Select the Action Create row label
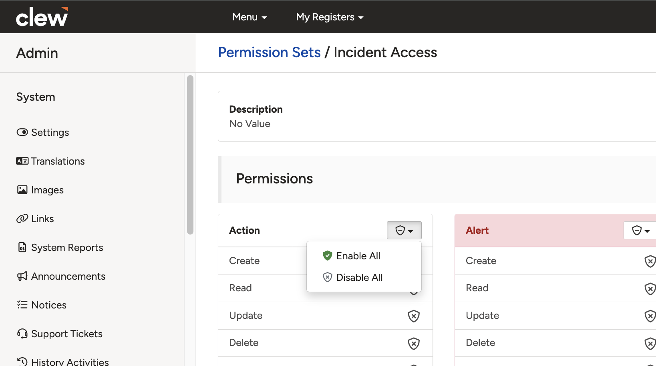 [244, 261]
